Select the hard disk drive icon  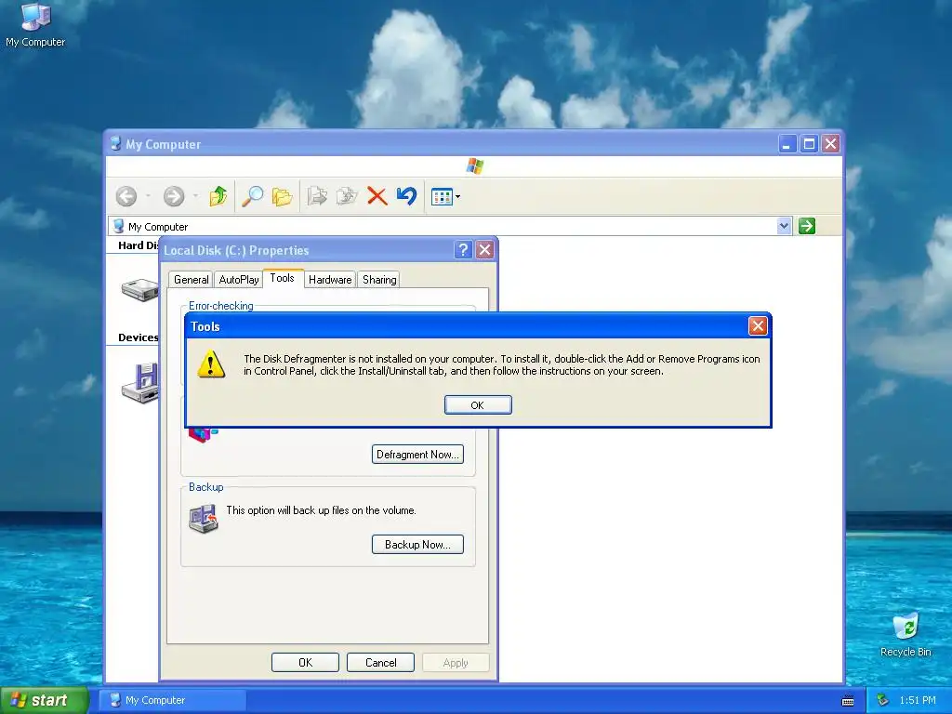[x=139, y=290]
